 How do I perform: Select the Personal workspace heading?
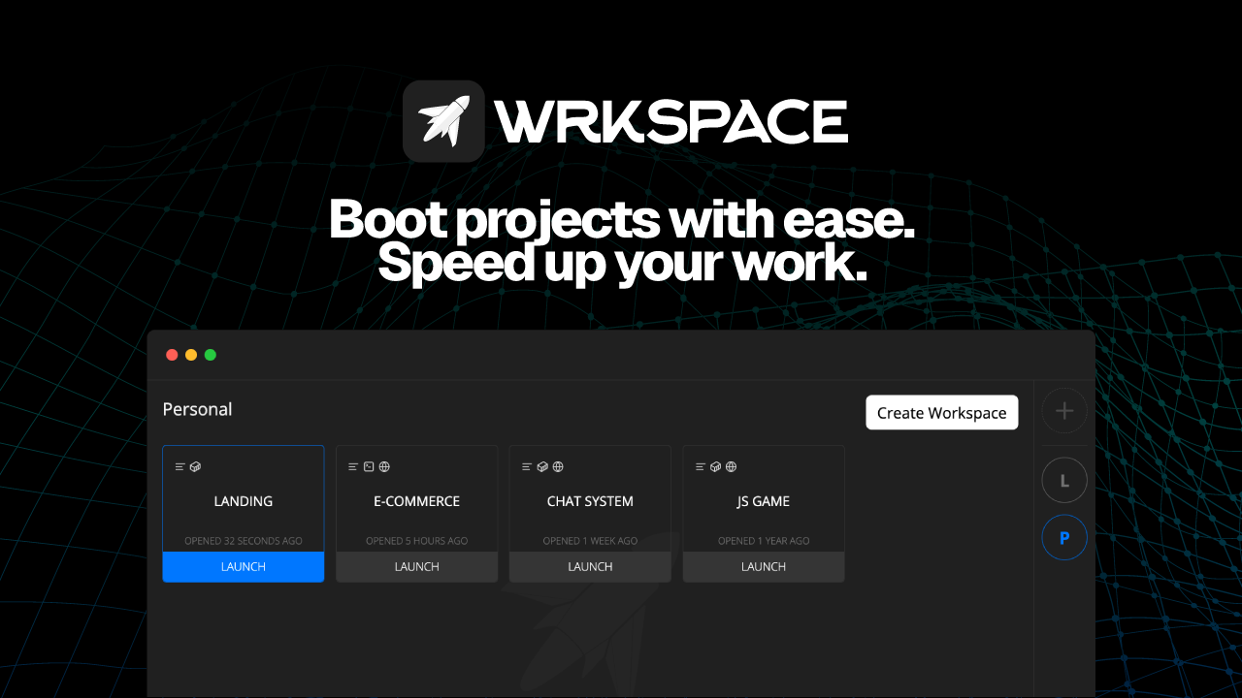(197, 409)
